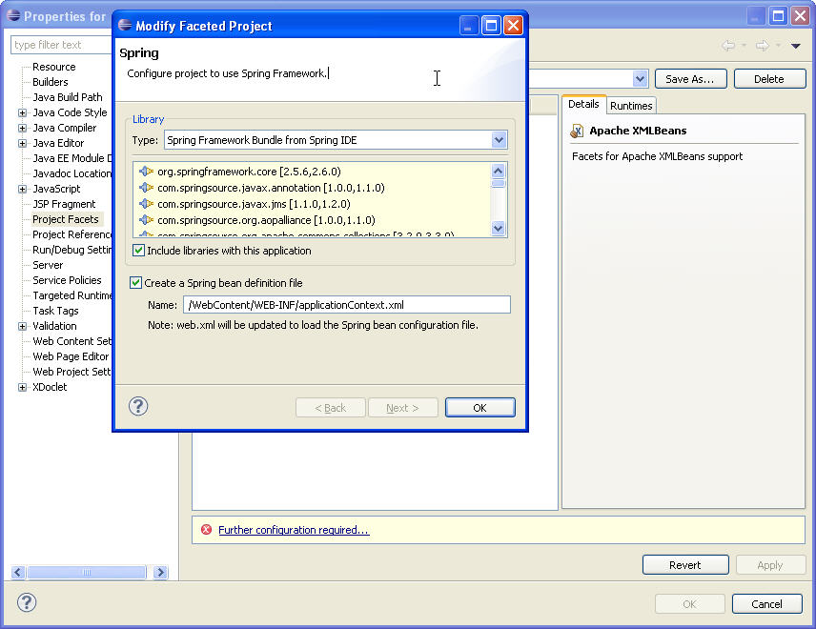Viewport: 816px width, 629px height.
Task: Switch to the Details tab
Action: click(583, 104)
